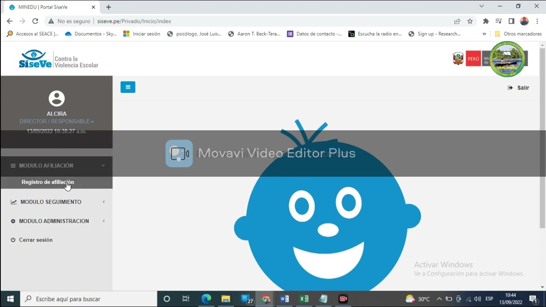Reload the page
The width and height of the screenshot is (546, 307).
point(35,21)
